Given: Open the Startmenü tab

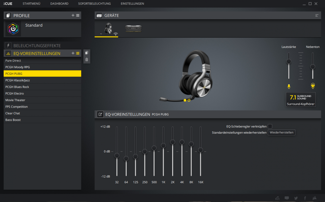Looking at the screenshot, I should coord(31,4).
